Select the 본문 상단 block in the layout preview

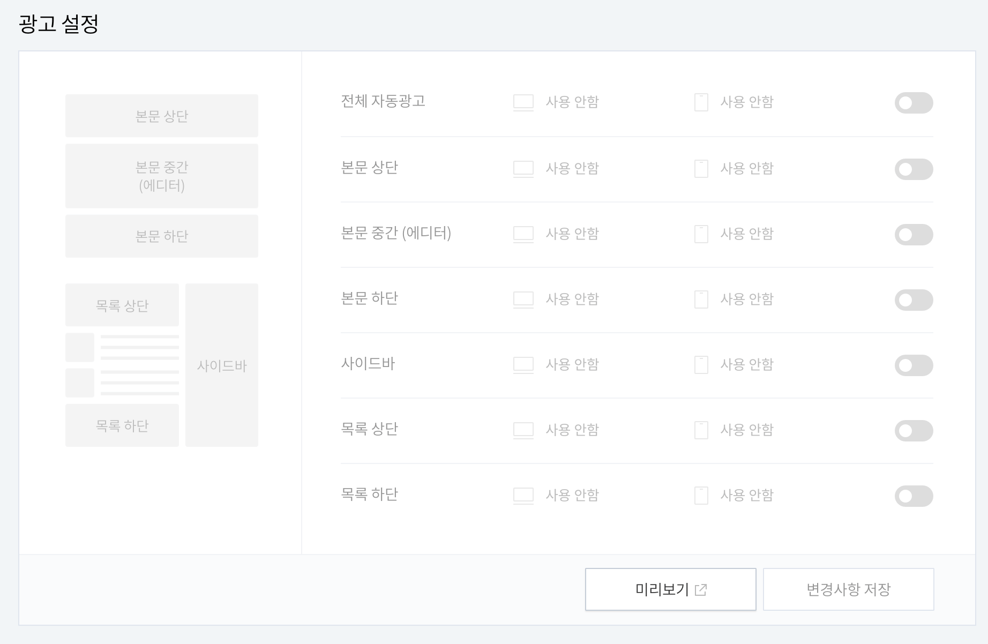click(x=161, y=115)
